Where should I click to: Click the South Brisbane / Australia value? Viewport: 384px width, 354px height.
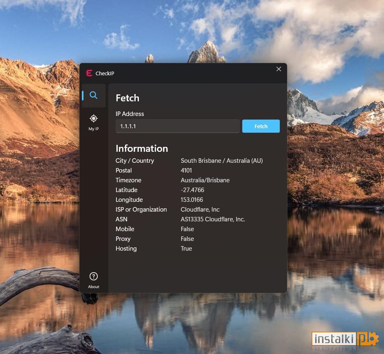click(222, 161)
